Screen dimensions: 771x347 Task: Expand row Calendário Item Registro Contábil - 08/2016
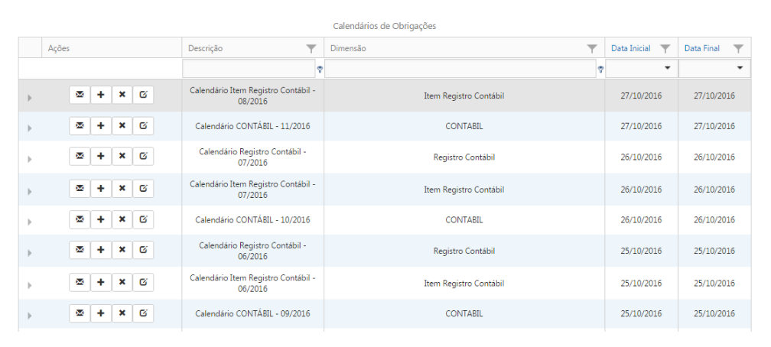click(30, 98)
